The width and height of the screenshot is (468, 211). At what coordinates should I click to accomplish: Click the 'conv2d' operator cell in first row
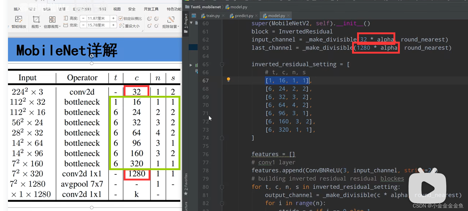pyautogui.click(x=82, y=92)
